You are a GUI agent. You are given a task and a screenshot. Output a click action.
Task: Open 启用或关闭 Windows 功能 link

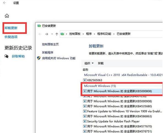point(58,58)
